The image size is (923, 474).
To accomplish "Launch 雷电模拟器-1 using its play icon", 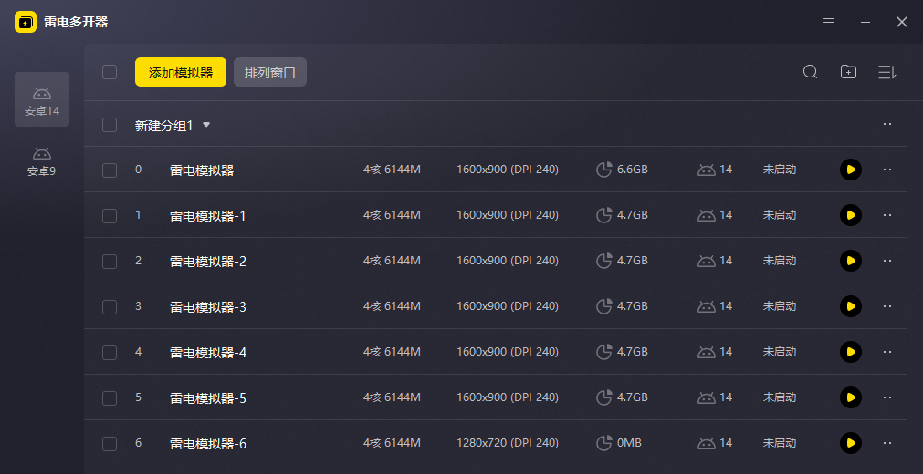I will [x=851, y=215].
